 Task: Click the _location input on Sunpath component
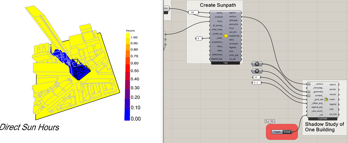click(x=219, y=17)
